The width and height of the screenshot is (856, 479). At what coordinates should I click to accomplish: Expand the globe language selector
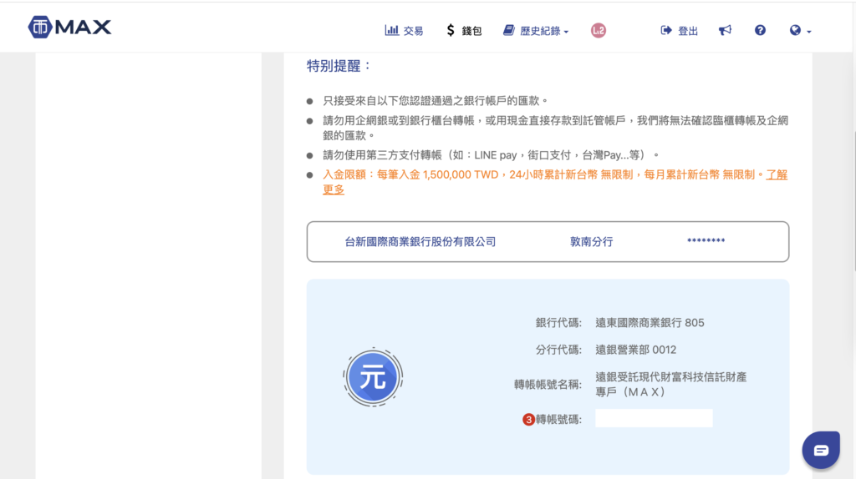click(800, 30)
